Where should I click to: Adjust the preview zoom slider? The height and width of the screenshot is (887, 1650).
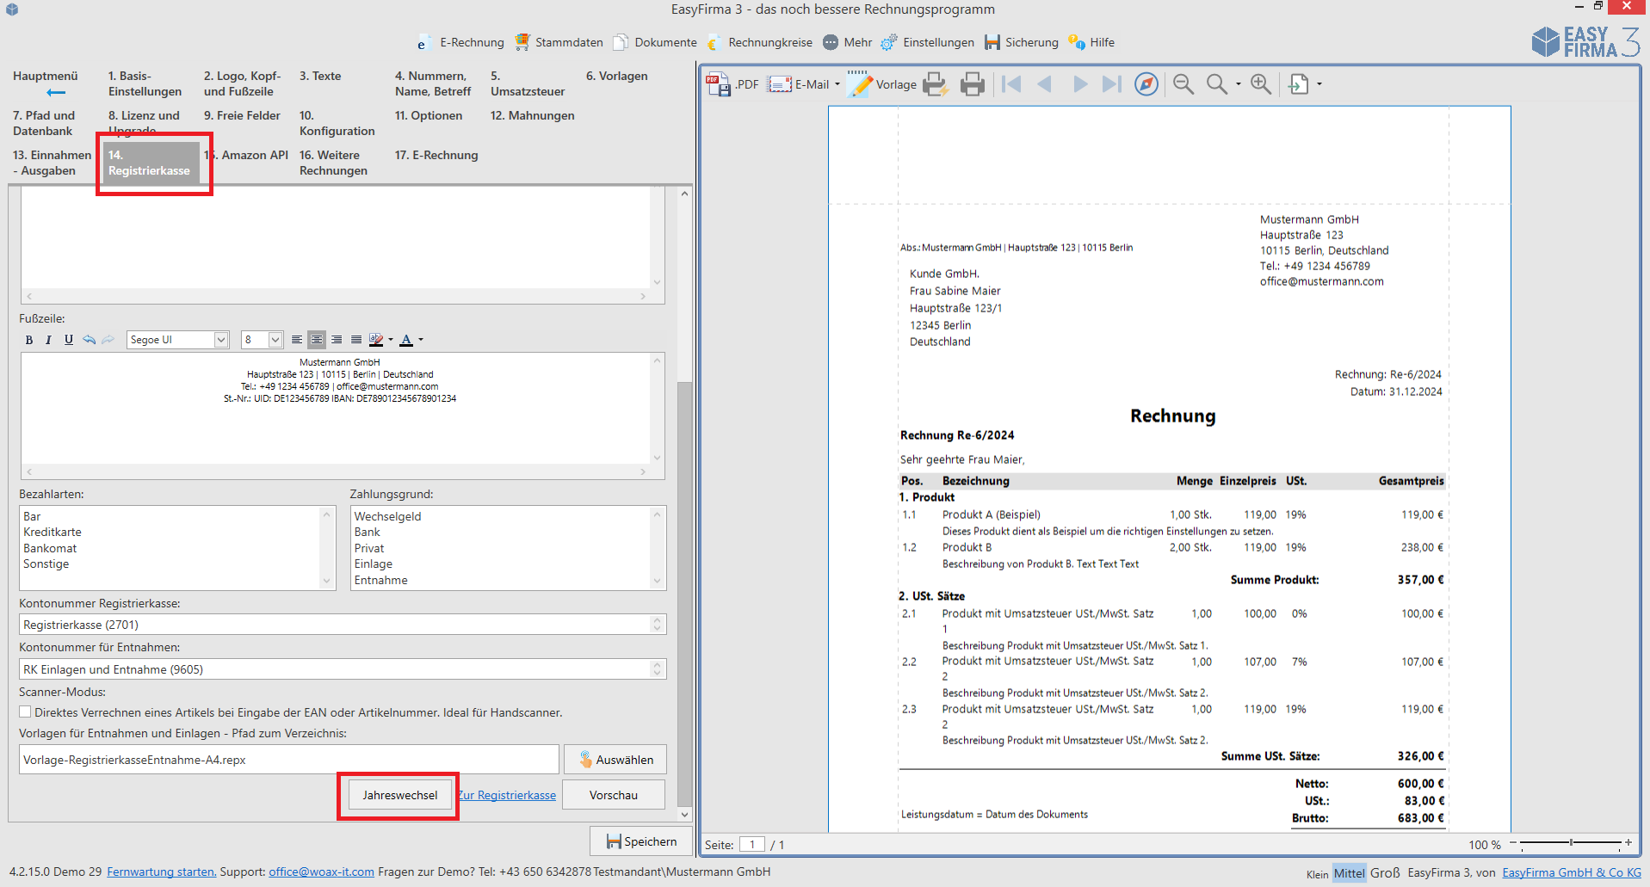click(1572, 843)
